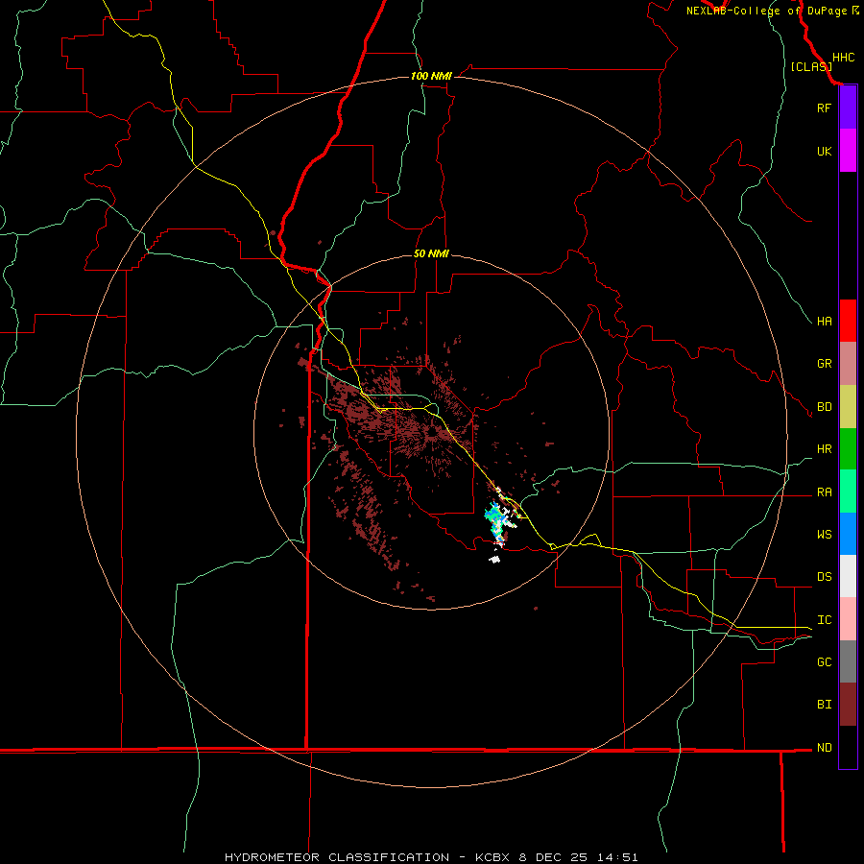864x864 pixels.
Task: Click the [CLAS] units label
Action: [x=811, y=66]
